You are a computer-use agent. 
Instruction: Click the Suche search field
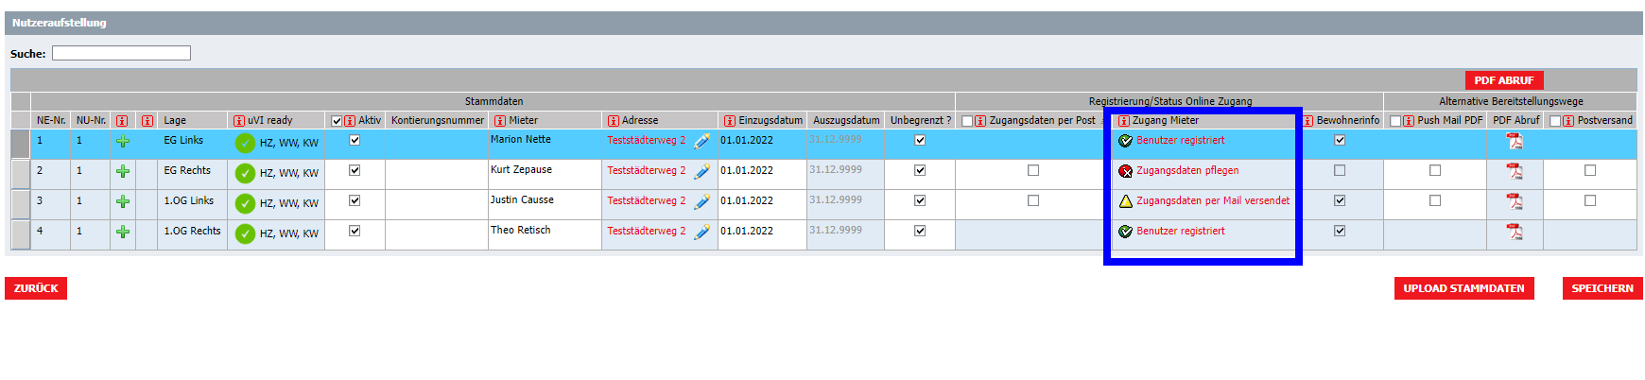point(121,53)
